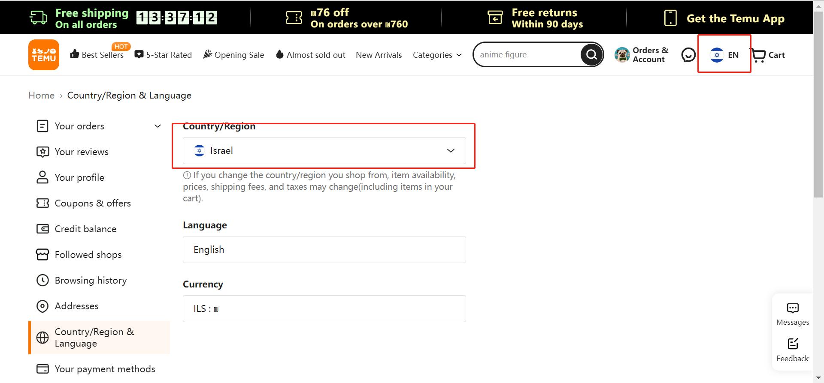This screenshot has width=824, height=383.
Task: Browse New Arrivals
Action: [x=379, y=55]
